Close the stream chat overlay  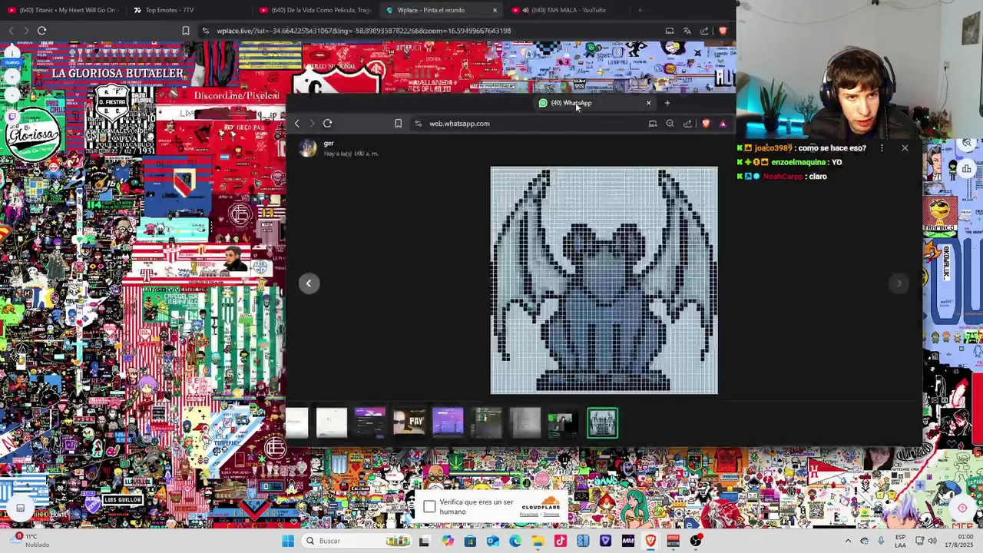[x=905, y=148]
